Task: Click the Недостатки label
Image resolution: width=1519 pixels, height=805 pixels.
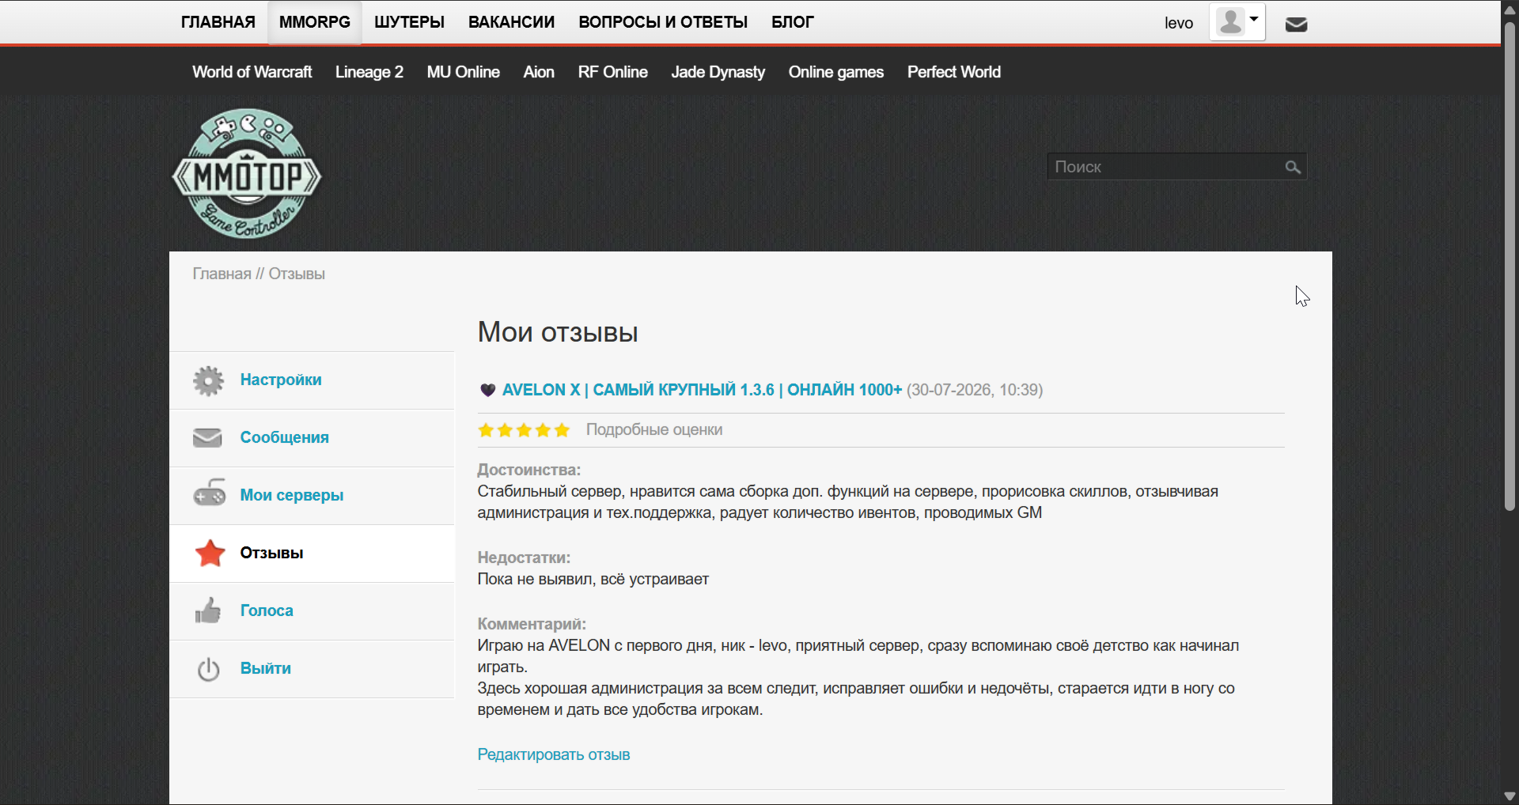Action: point(524,557)
